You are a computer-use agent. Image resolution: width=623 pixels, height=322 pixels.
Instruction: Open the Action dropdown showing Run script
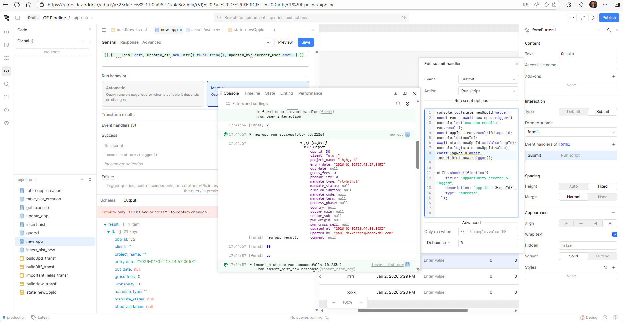(x=488, y=91)
